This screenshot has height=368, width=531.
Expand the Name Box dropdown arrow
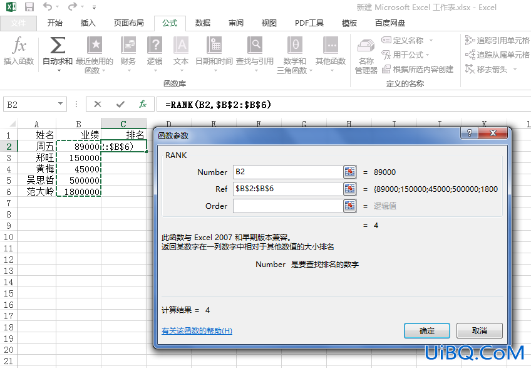[x=60, y=104]
